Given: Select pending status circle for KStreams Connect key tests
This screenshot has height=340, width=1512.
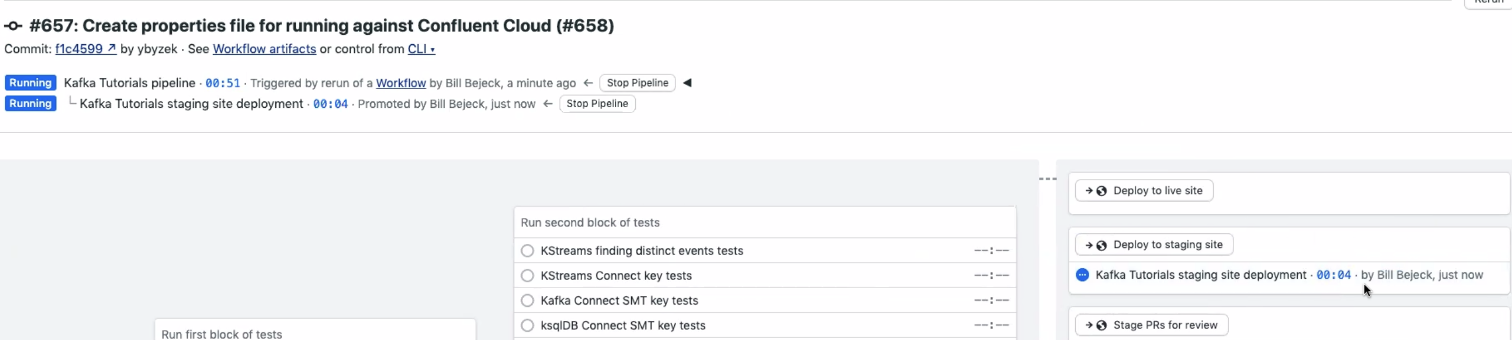Looking at the screenshot, I should tap(527, 275).
